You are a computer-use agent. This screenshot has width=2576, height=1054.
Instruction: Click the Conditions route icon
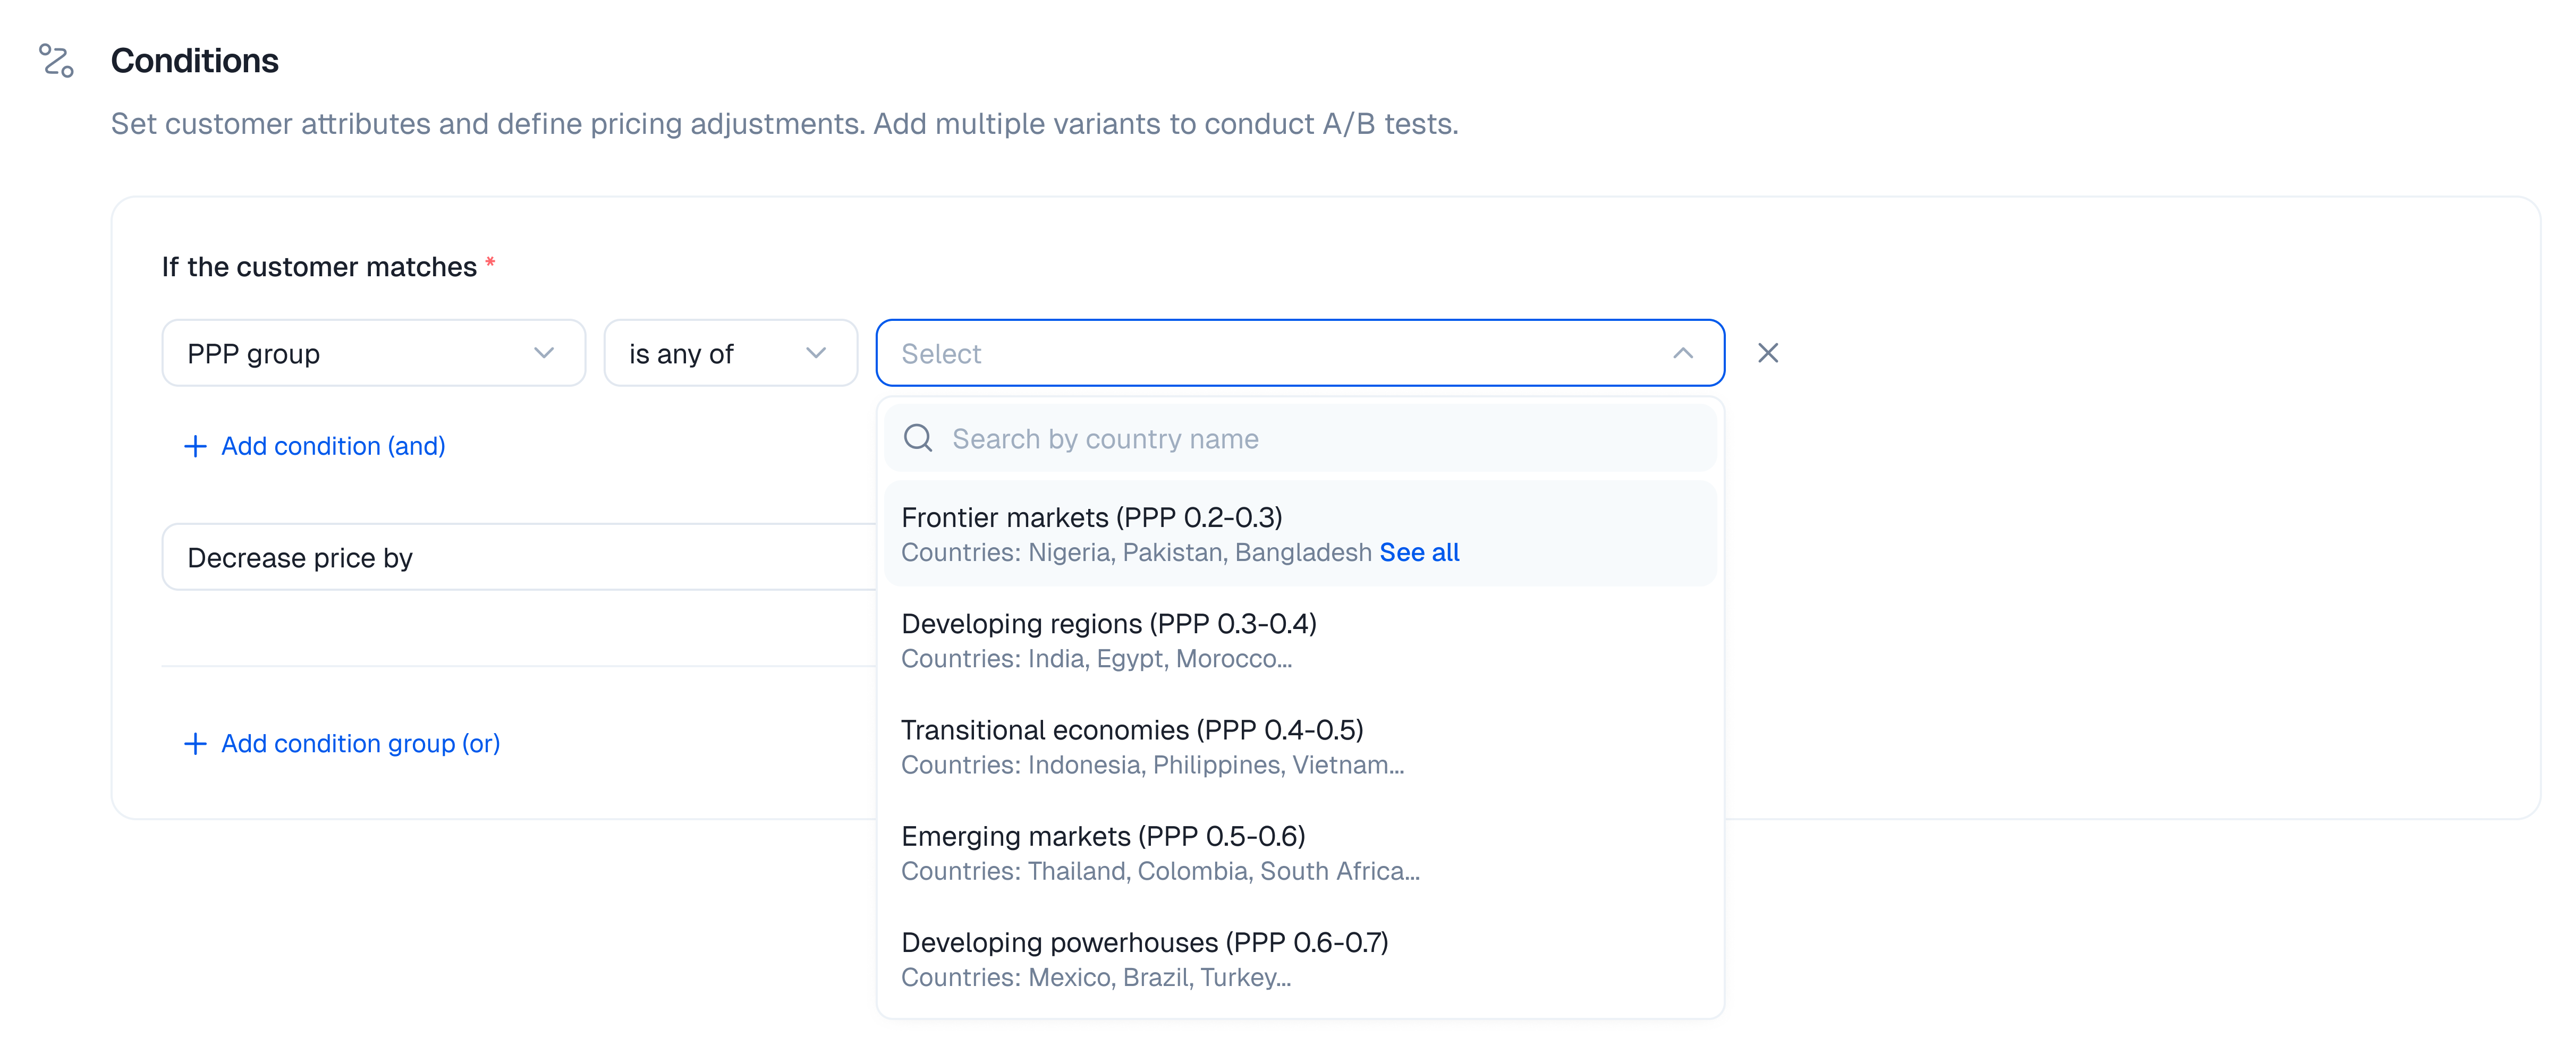tap(56, 60)
